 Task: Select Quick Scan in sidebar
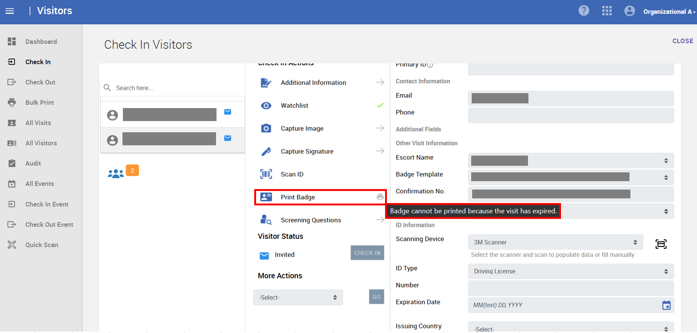point(41,245)
